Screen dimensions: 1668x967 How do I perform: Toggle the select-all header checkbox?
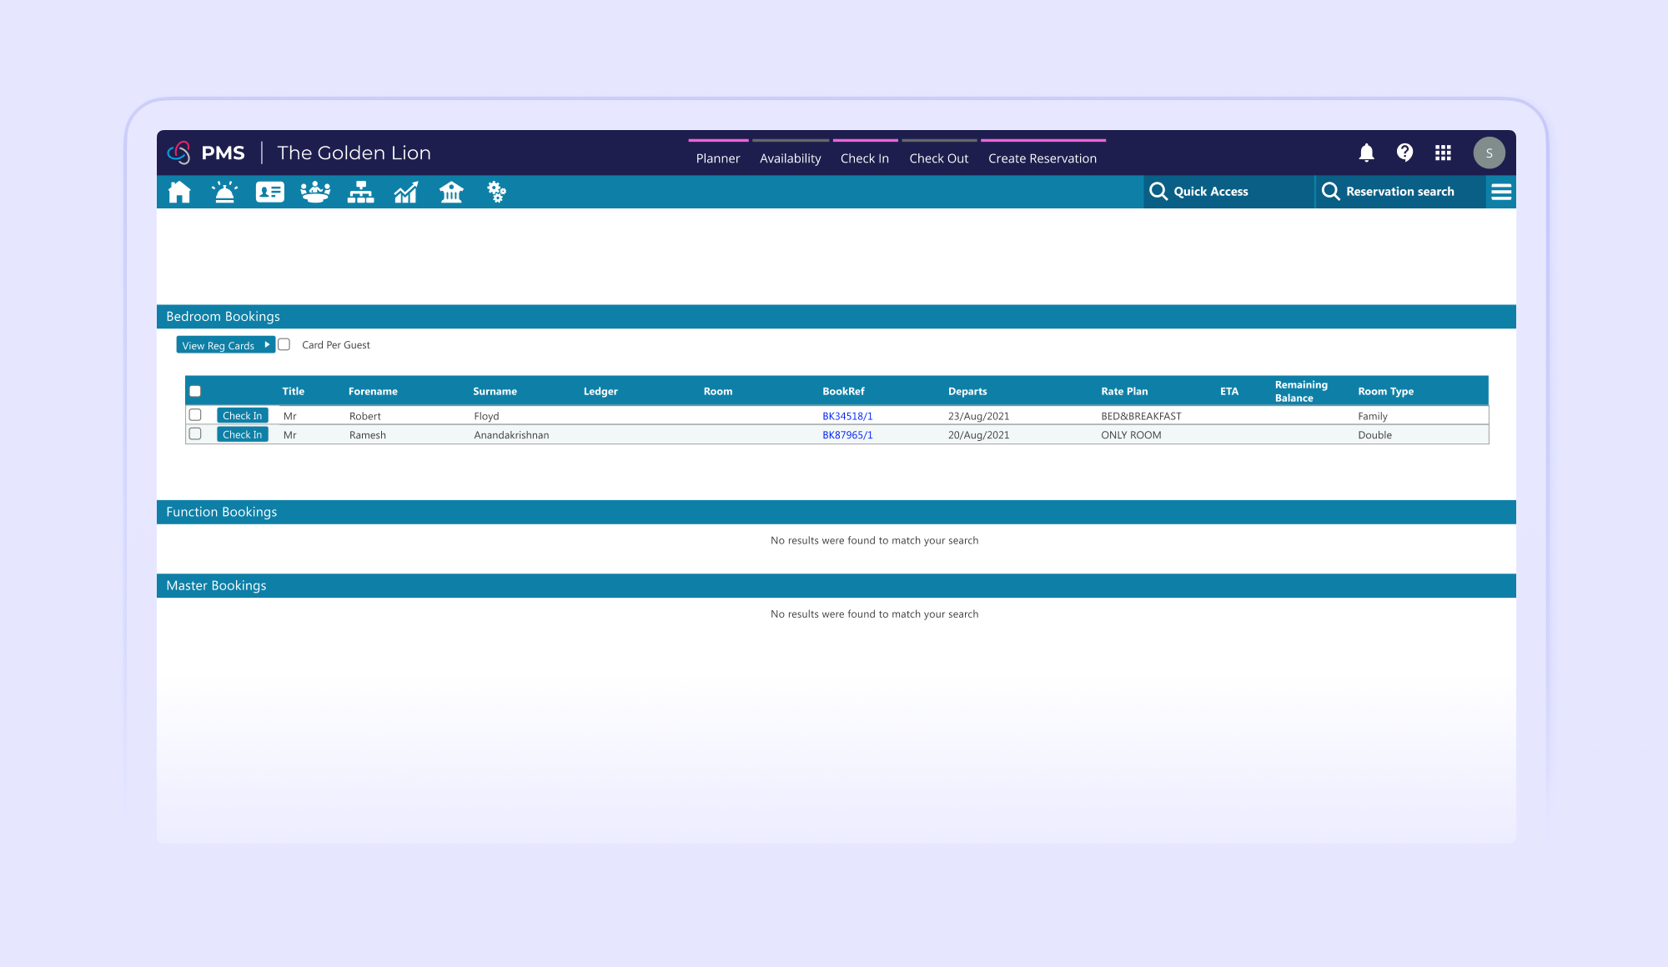coord(195,391)
